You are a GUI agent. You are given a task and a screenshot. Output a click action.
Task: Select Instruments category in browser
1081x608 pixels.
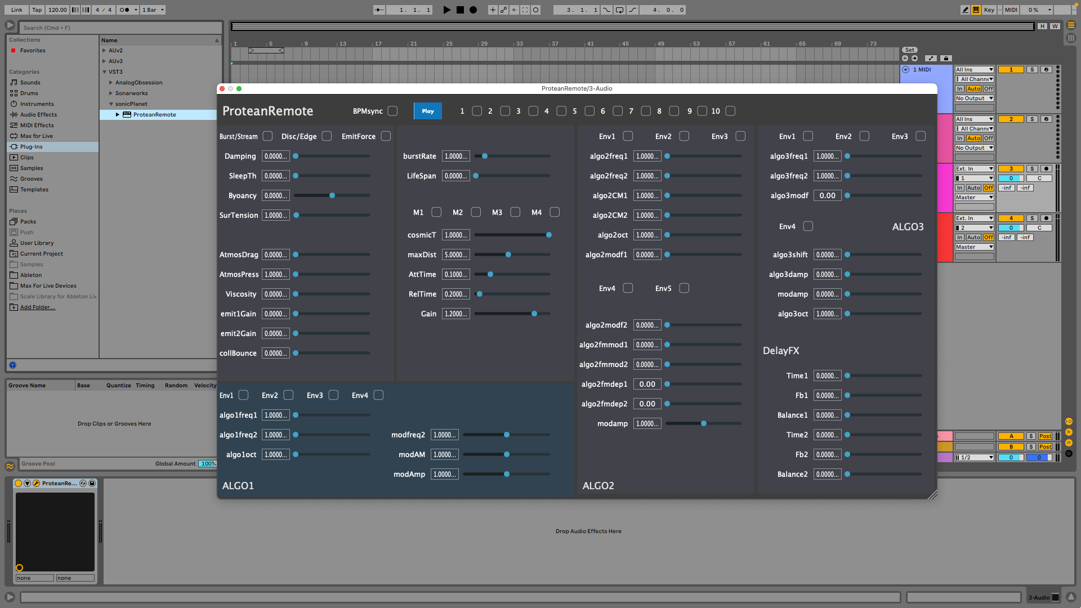37,104
